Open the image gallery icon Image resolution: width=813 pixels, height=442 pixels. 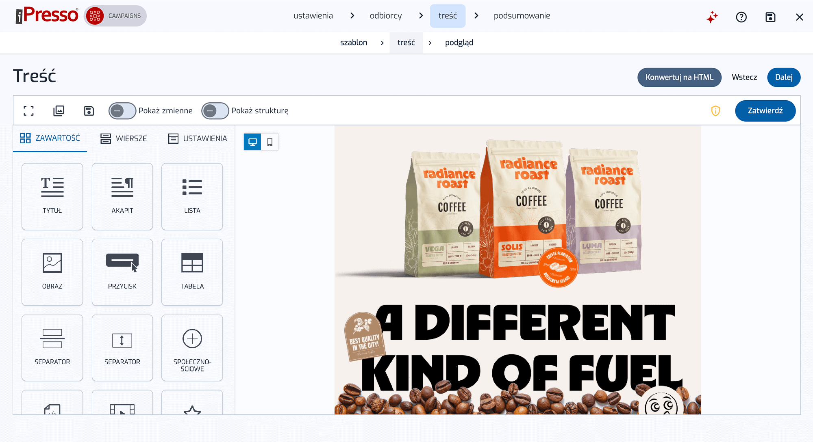click(x=59, y=111)
